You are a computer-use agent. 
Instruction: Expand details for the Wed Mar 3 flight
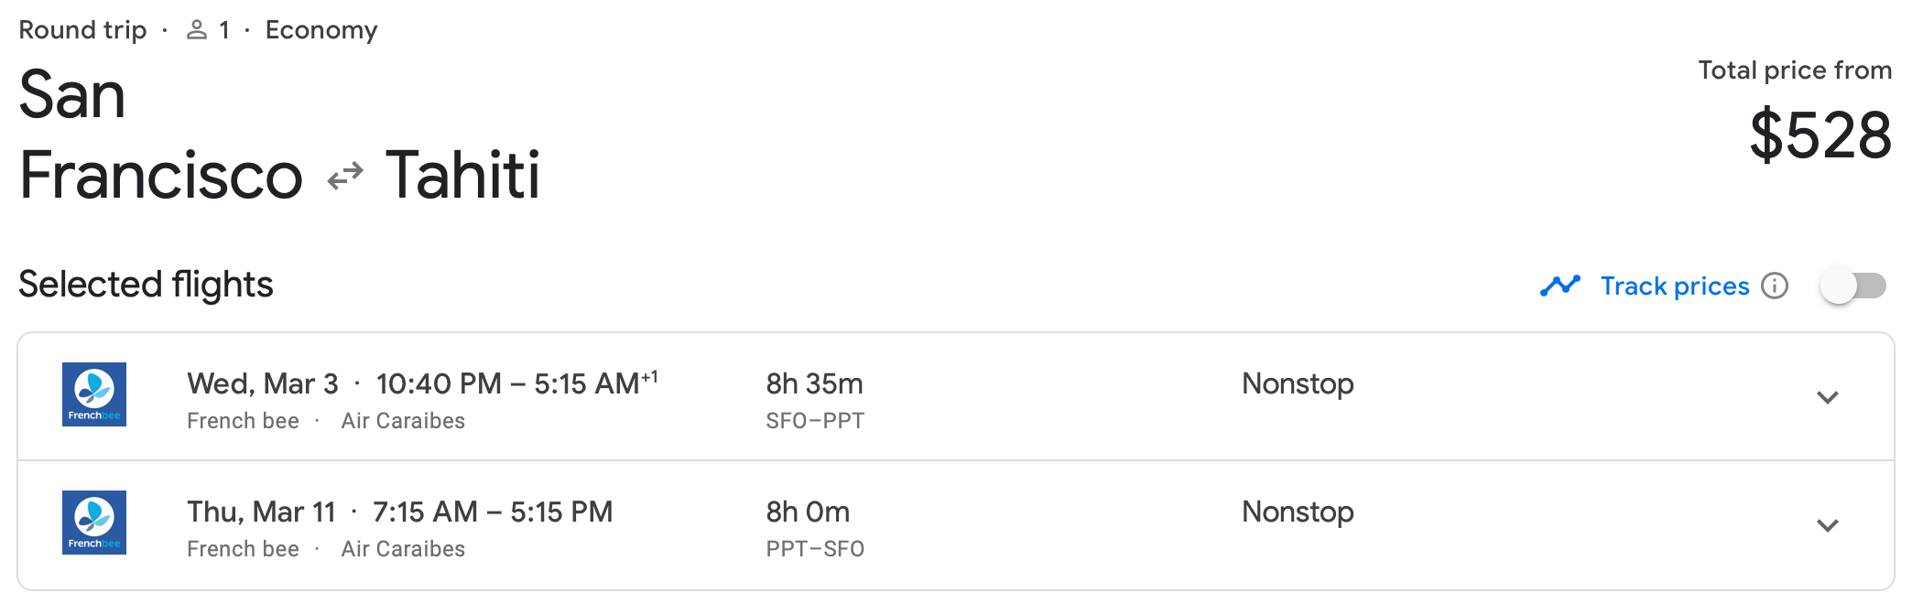[1828, 397]
